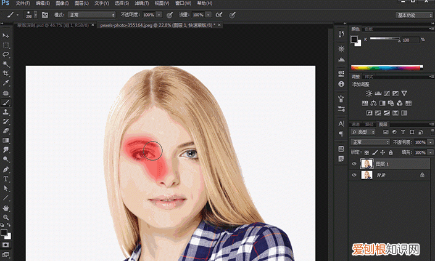
Task: Expand the 不透明度 dropdown in options bar
Action: (159, 15)
